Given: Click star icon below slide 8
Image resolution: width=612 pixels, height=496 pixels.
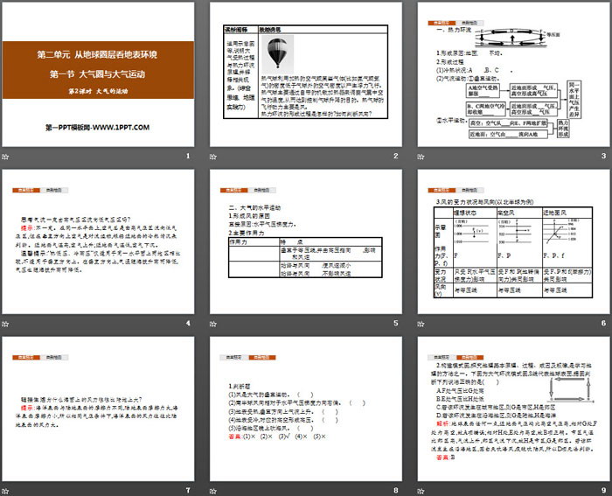Looking at the screenshot, I should (x=213, y=491).
